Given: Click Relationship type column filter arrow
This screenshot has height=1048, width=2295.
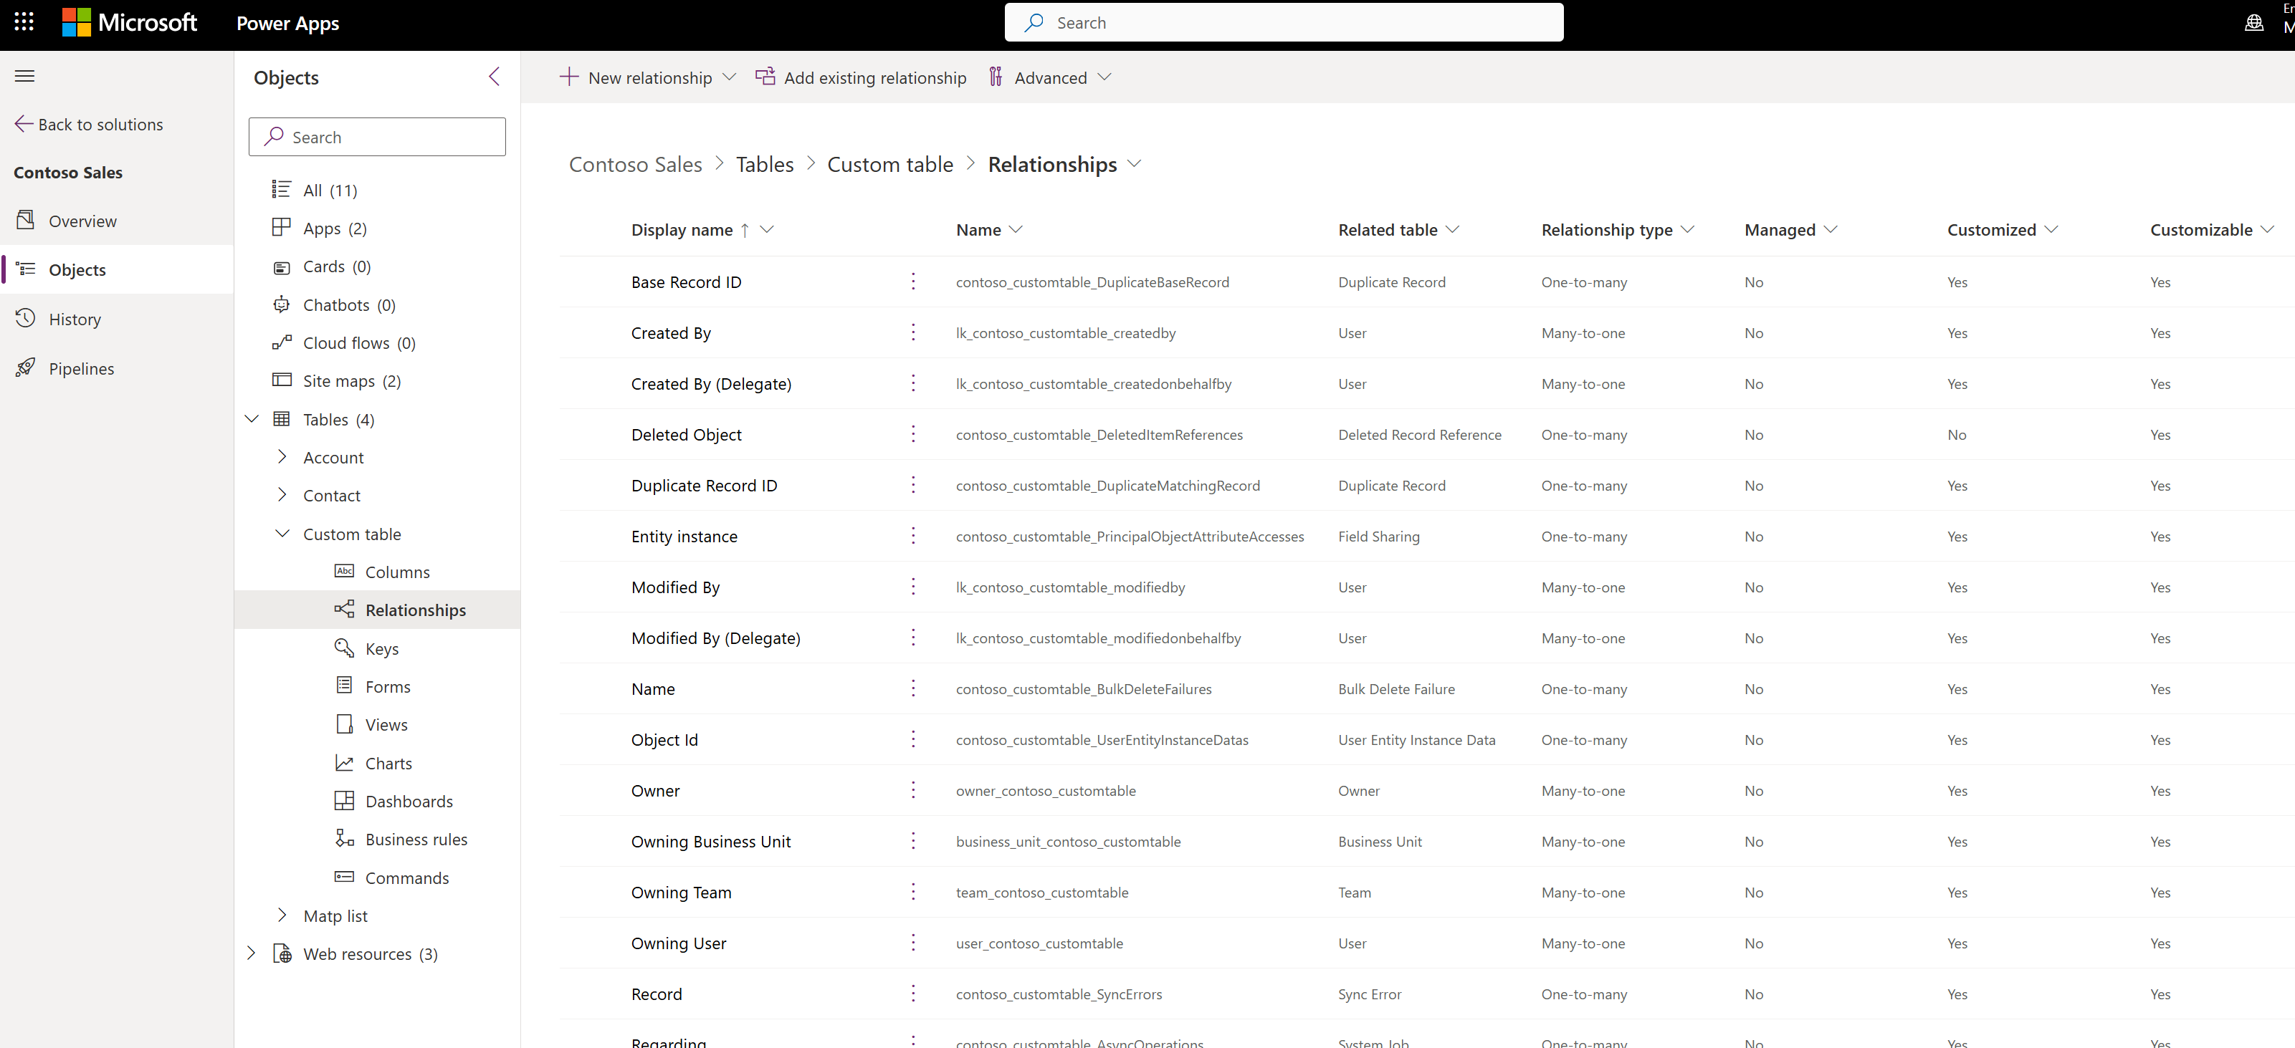Looking at the screenshot, I should [1691, 230].
